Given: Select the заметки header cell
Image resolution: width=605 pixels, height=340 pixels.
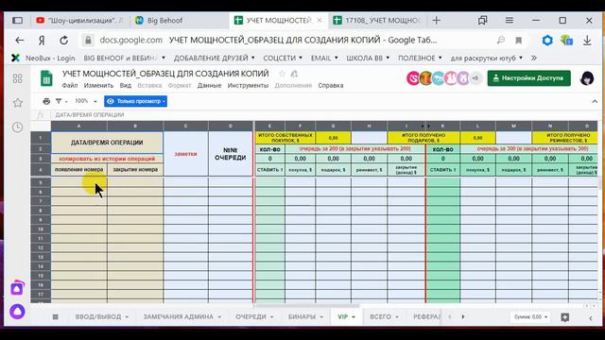Looking at the screenshot, I should pos(185,154).
